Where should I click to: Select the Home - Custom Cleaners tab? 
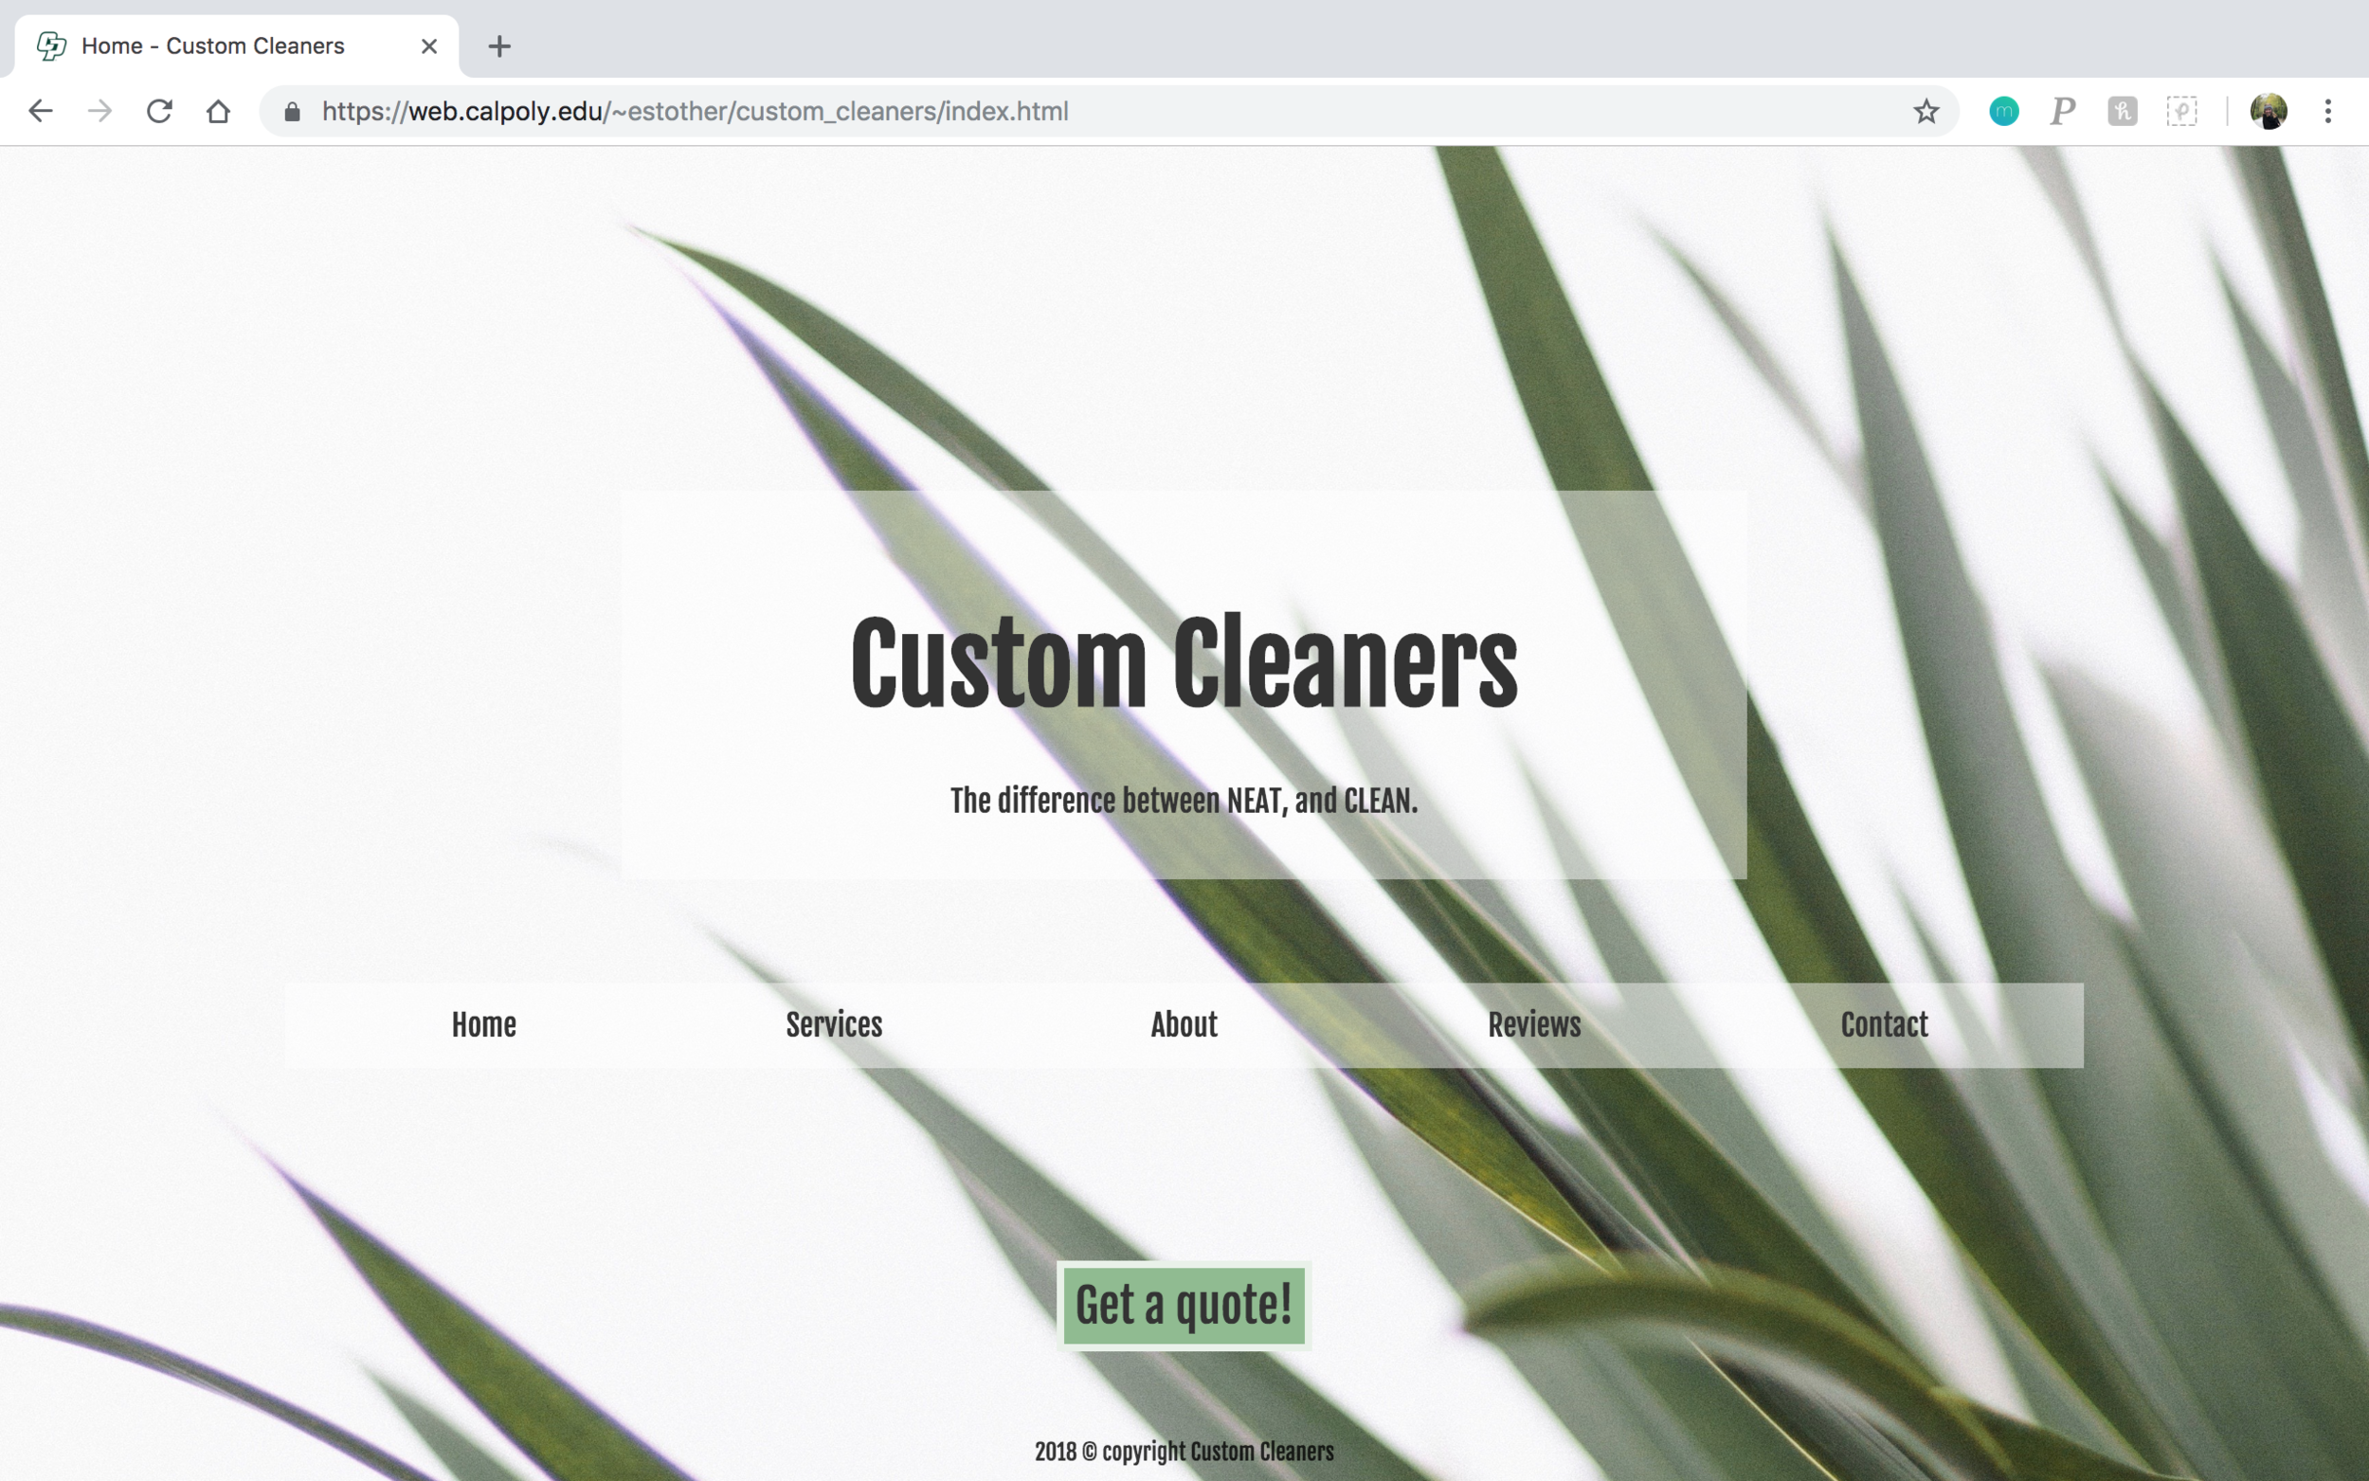[213, 46]
